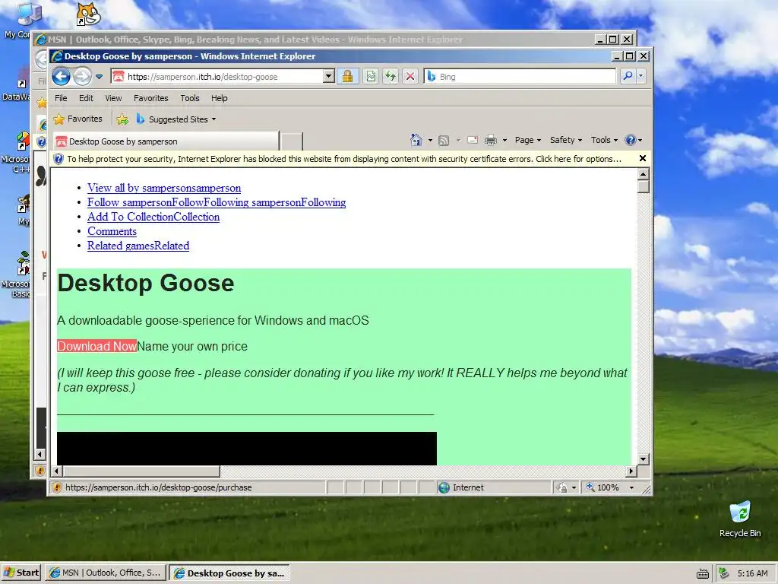Screen dimensions: 778x584
Task: Dismiss the information bar with its X
Action: (643, 158)
